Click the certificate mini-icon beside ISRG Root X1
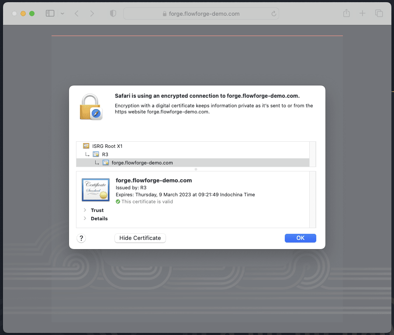The image size is (394, 335). pyautogui.click(x=85, y=146)
